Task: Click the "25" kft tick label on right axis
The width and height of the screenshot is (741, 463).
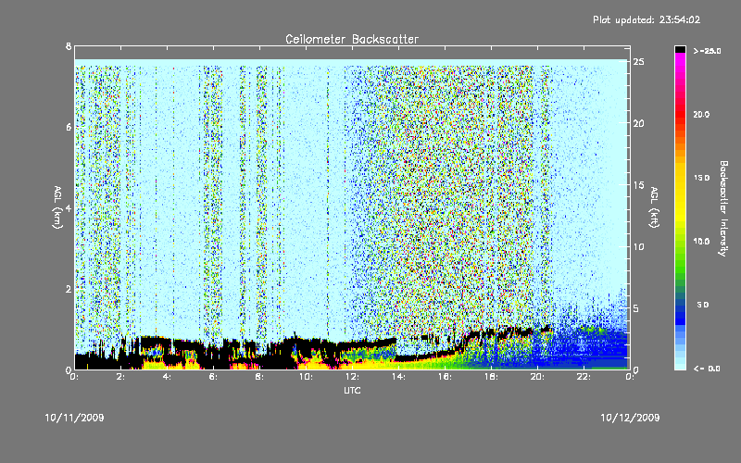Action: coord(638,62)
